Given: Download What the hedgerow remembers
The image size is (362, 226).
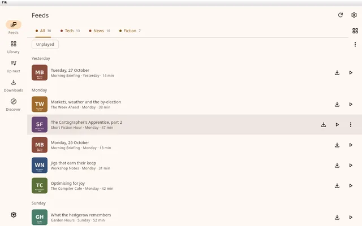Looking at the screenshot, I should tap(337, 217).
